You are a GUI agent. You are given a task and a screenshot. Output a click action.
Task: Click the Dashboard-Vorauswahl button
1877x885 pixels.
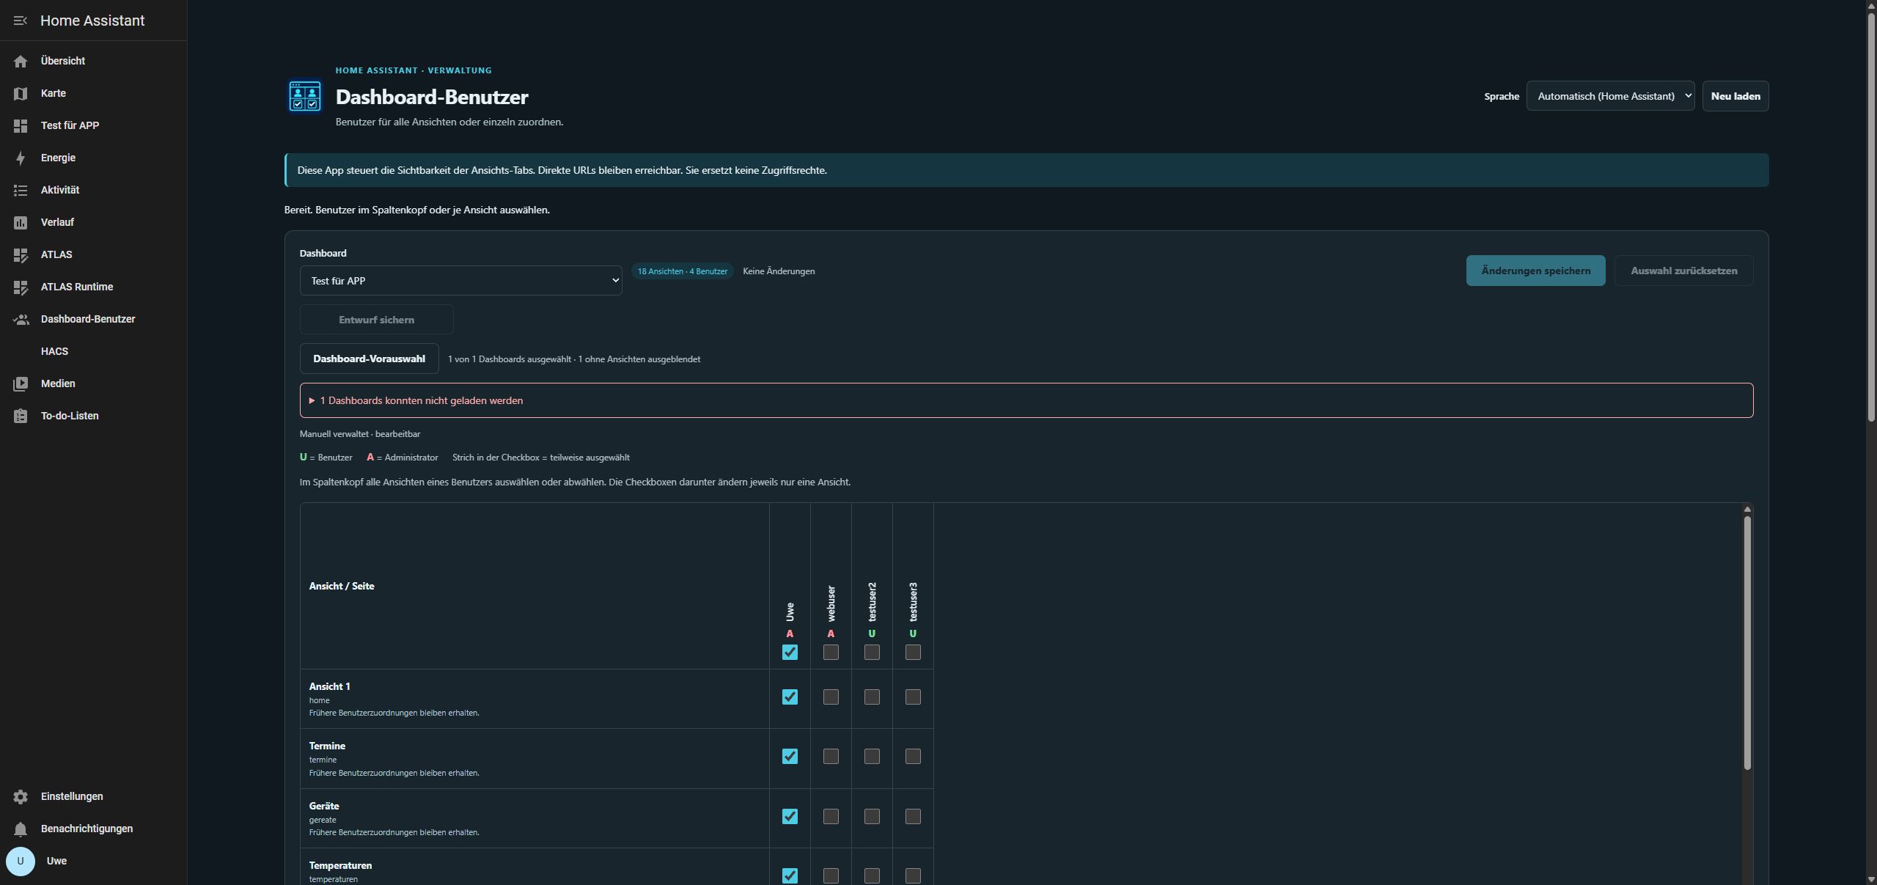(369, 359)
